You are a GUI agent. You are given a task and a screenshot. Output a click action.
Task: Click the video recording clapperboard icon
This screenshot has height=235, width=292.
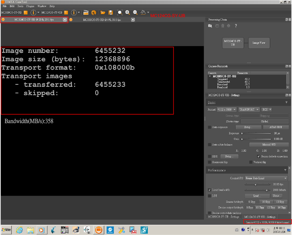coord(86,13)
